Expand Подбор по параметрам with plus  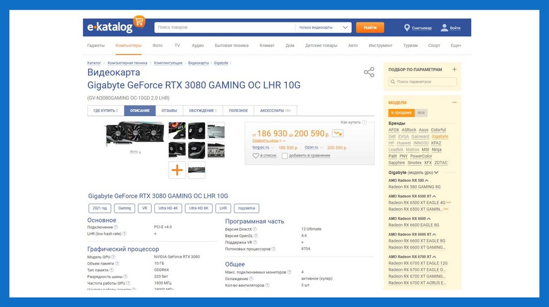454,69
